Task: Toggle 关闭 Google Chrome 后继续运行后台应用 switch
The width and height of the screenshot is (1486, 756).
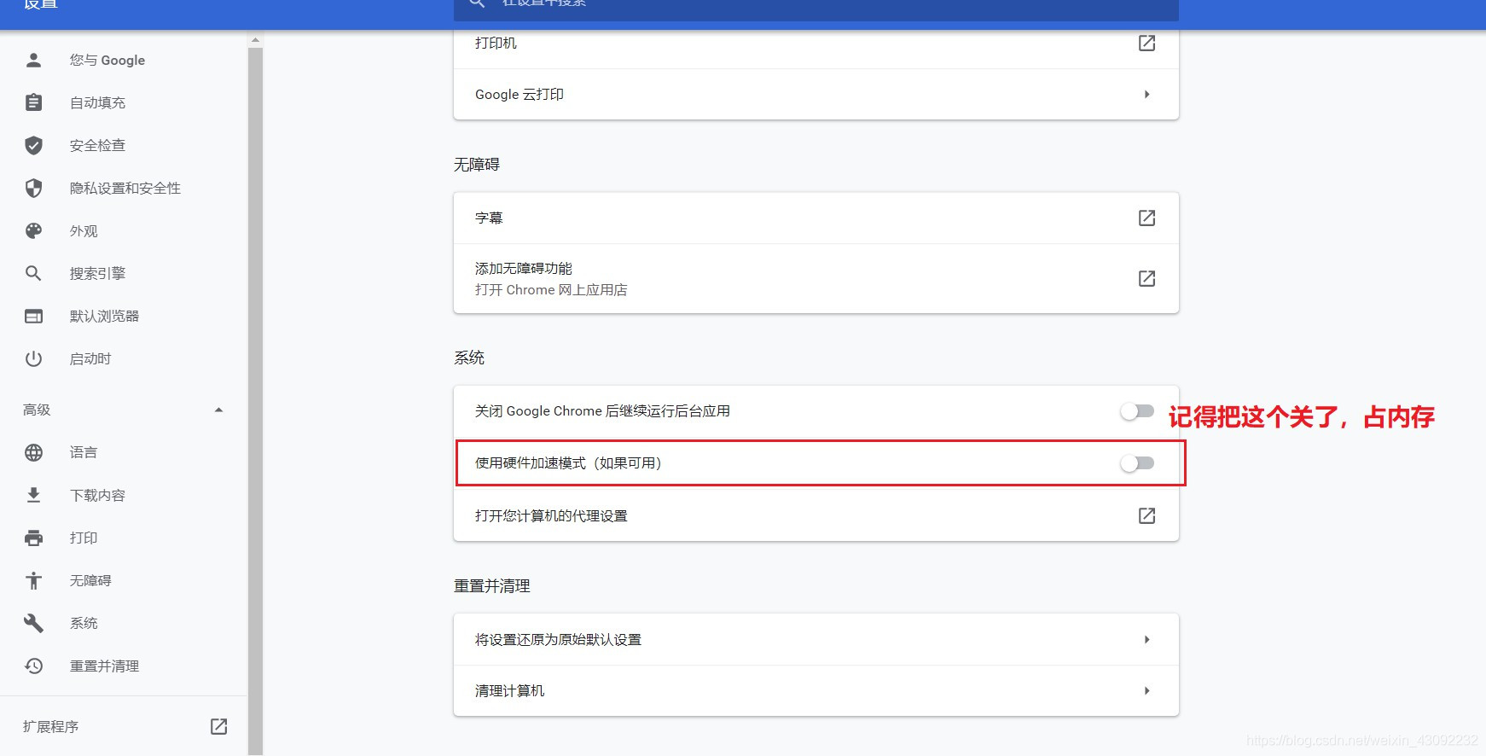Action: pyautogui.click(x=1137, y=411)
